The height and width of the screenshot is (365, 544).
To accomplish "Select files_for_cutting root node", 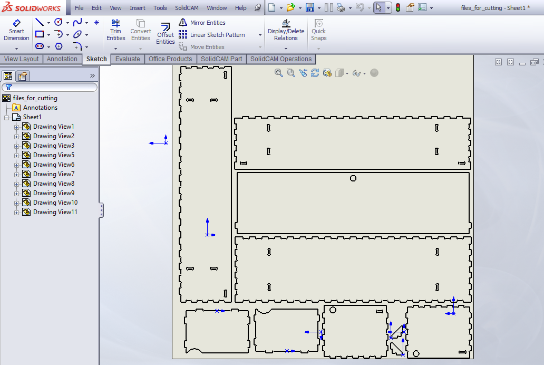I will pos(35,98).
